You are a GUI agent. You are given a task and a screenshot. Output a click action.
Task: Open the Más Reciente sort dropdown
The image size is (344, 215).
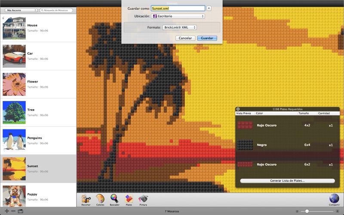pos(21,10)
